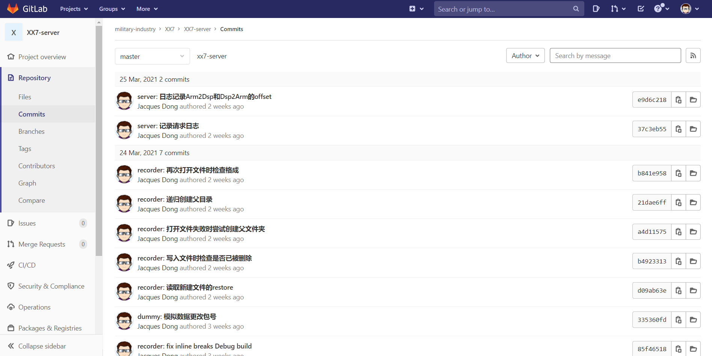Screen dimensions: 712x356
Task: Browse files at commit 37c3eb55
Action: coord(693,129)
